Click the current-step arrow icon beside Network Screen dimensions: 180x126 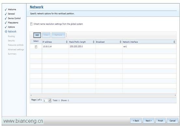coord(6,31)
